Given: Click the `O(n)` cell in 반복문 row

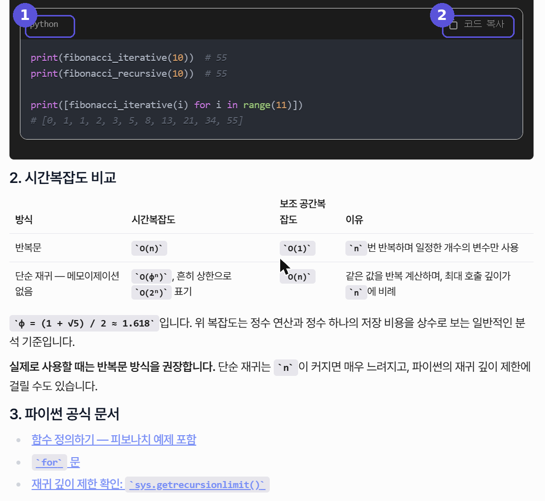Looking at the screenshot, I should 149,248.
